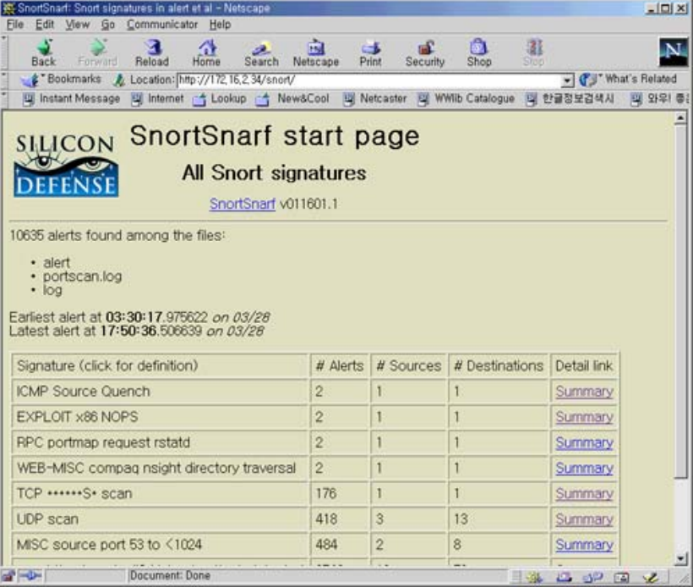
Task: Open the File menu
Action: [15, 25]
